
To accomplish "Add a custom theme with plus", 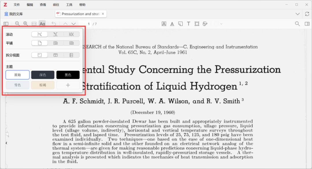I will (x=68, y=85).
